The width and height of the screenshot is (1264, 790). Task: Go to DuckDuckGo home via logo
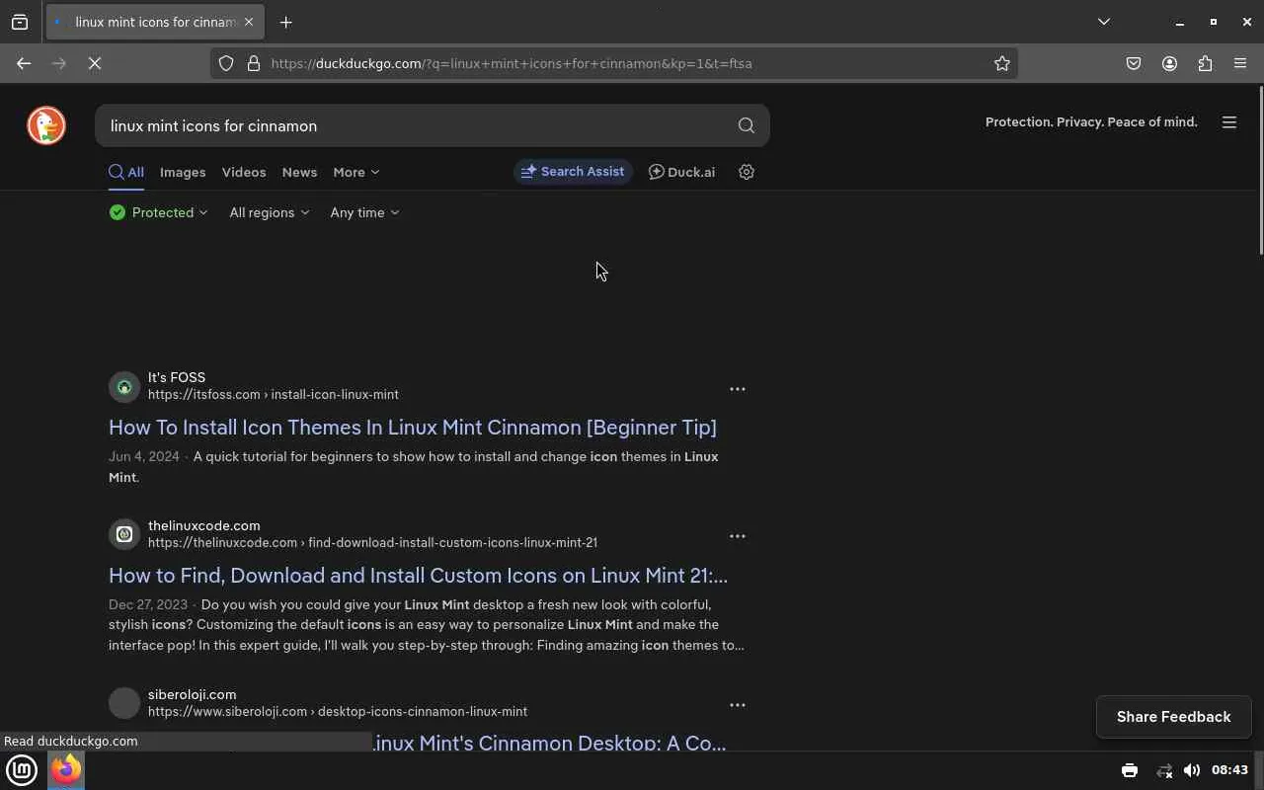coord(46,125)
